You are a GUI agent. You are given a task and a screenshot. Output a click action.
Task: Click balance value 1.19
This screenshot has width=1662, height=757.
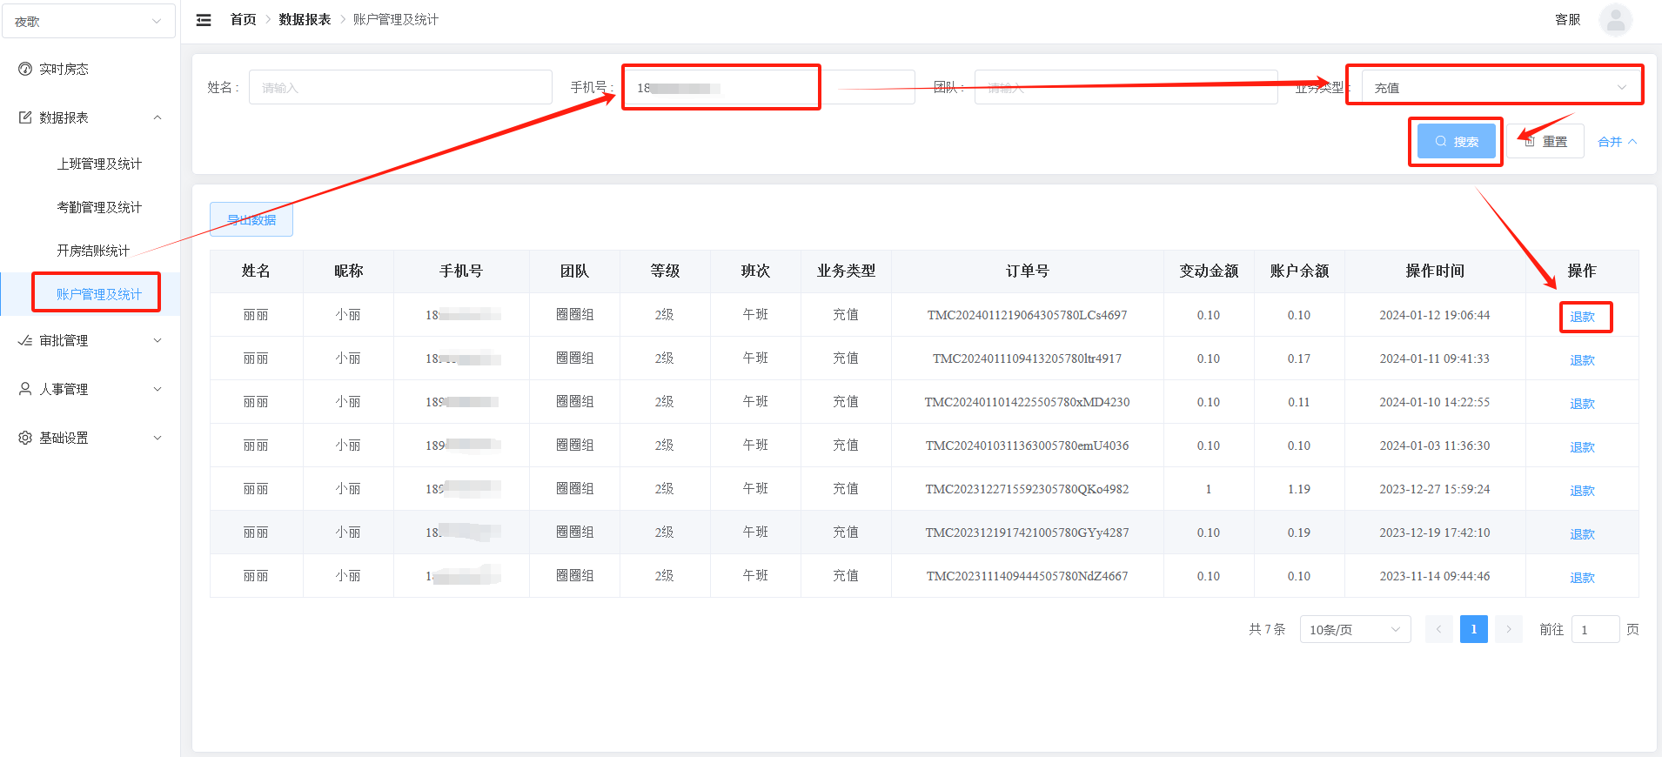coord(1299,489)
